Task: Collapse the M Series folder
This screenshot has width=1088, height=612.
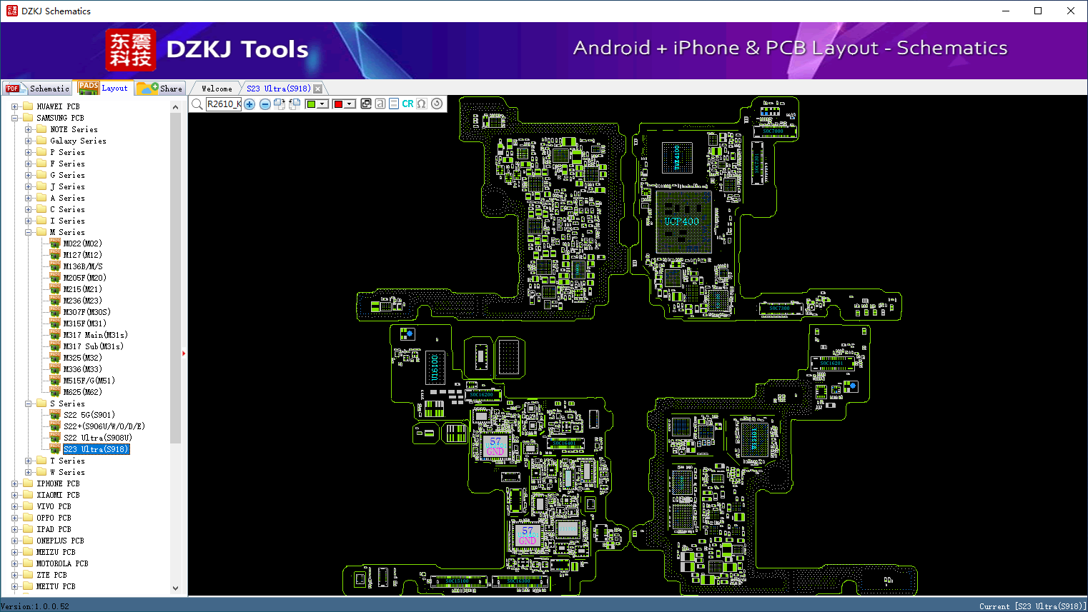Action: coord(28,232)
